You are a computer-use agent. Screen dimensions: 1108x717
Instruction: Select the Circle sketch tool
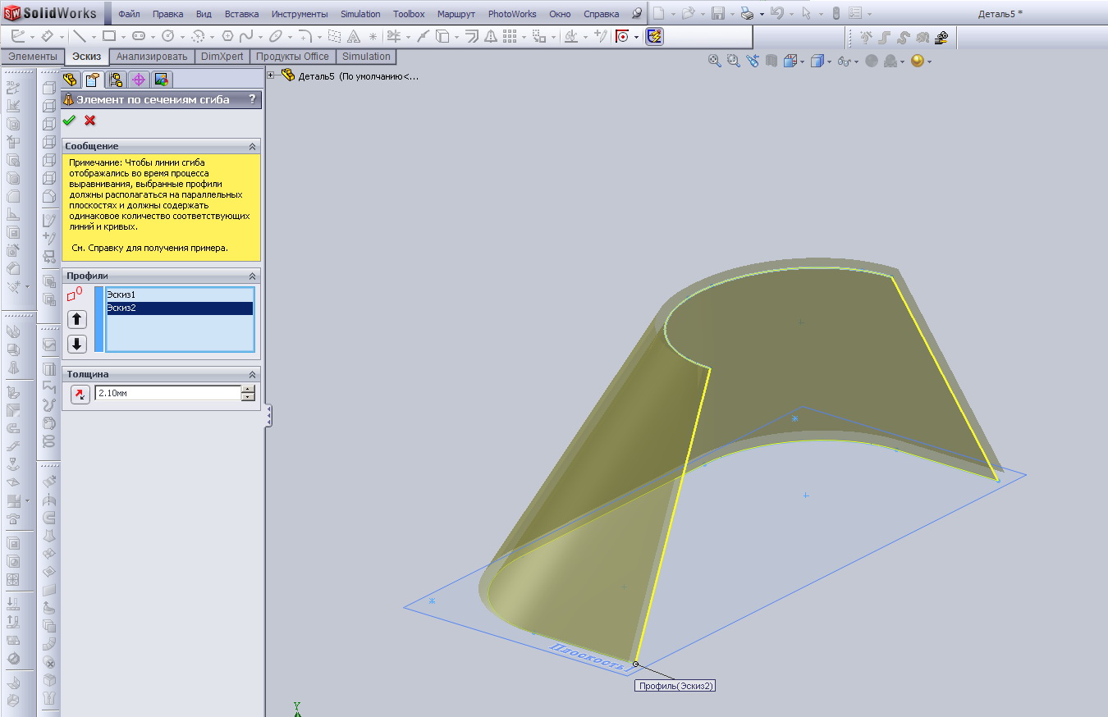pyautogui.click(x=168, y=36)
